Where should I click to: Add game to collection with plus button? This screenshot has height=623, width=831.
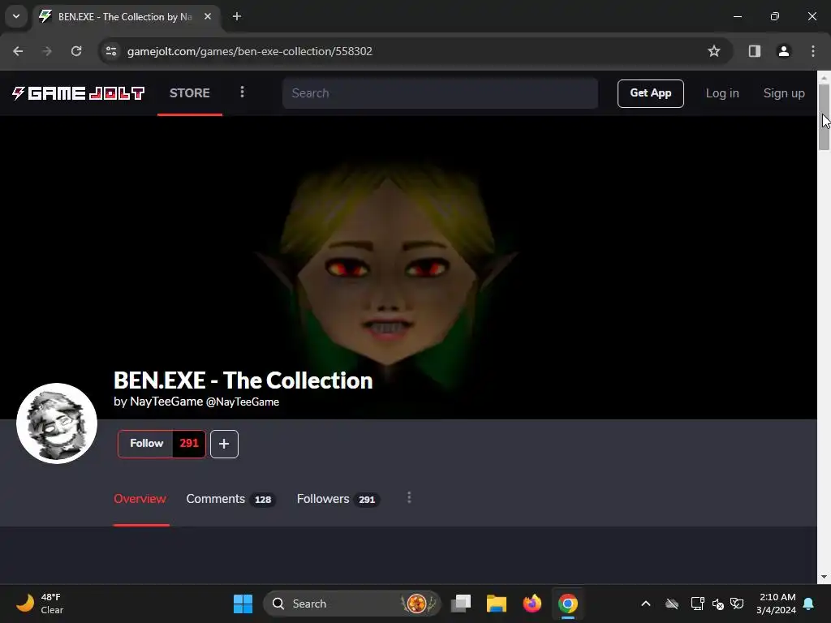click(224, 444)
